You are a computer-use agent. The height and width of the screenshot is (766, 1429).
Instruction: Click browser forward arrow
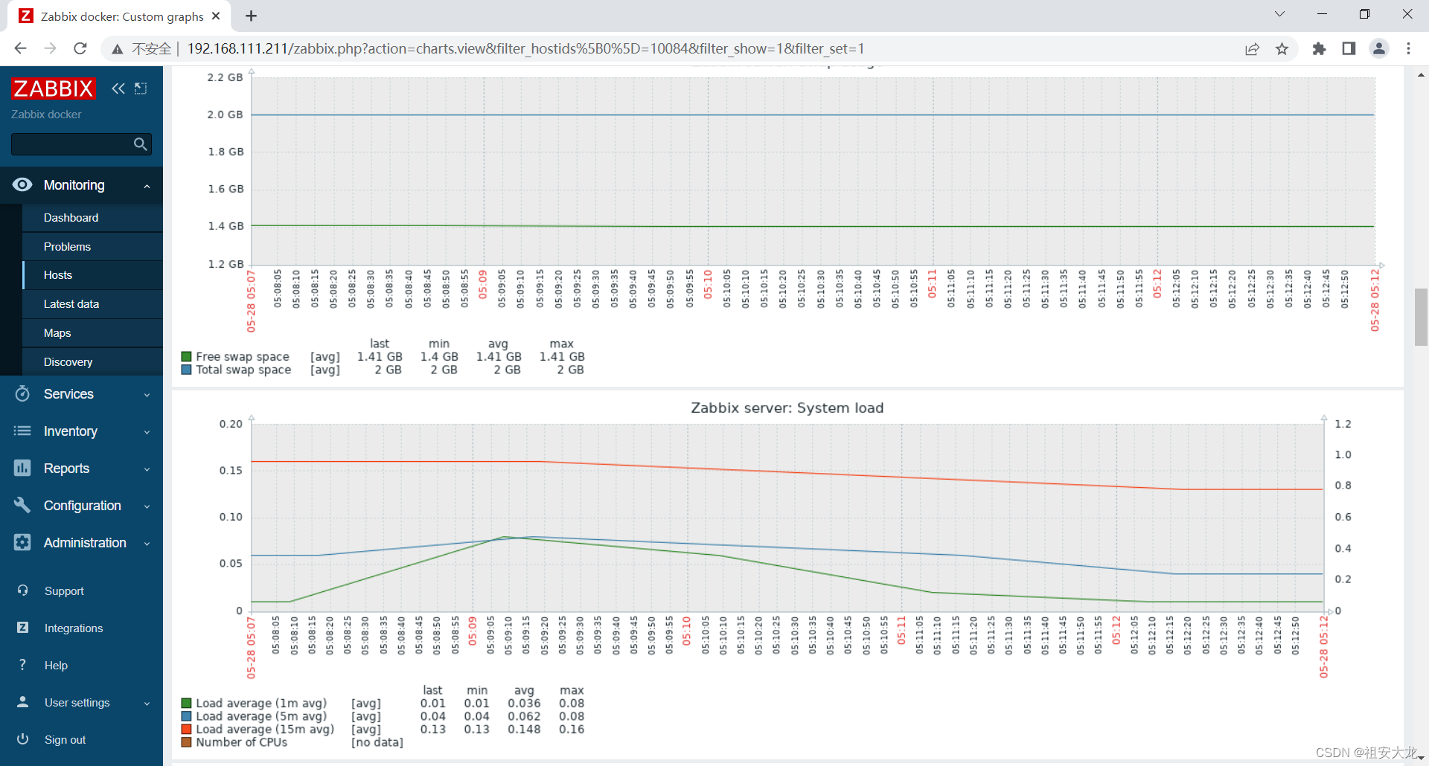(x=50, y=48)
